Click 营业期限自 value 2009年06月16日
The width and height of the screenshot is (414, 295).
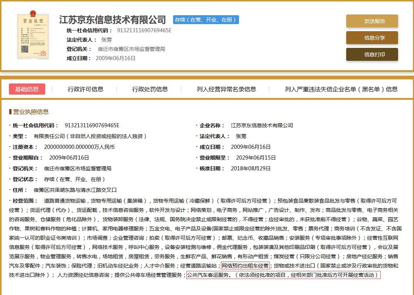[x=69, y=158]
